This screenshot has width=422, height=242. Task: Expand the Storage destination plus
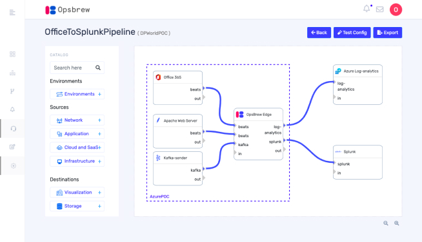[x=99, y=206]
